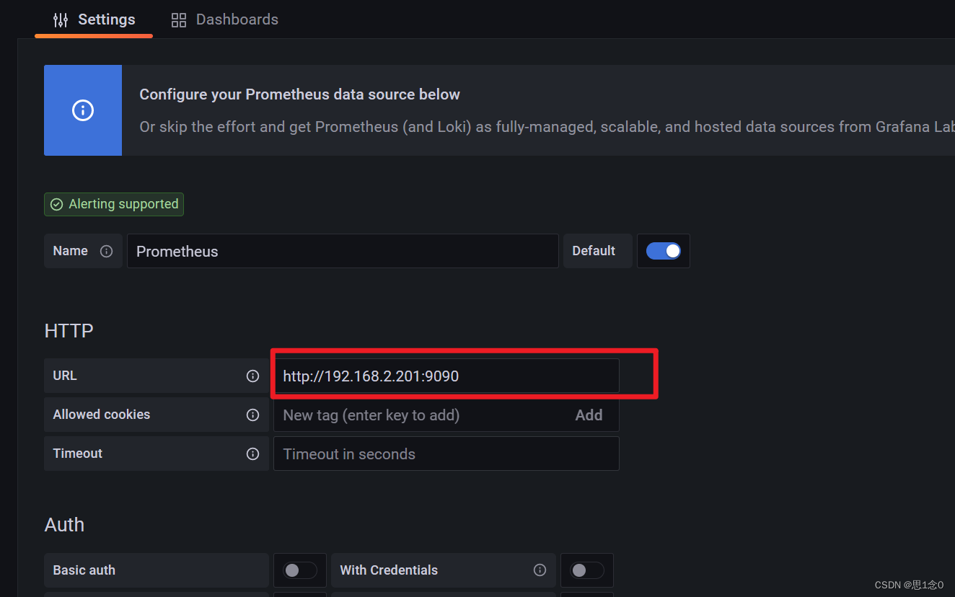The width and height of the screenshot is (955, 597).
Task: Enable the Basic auth switch
Action: 300,570
